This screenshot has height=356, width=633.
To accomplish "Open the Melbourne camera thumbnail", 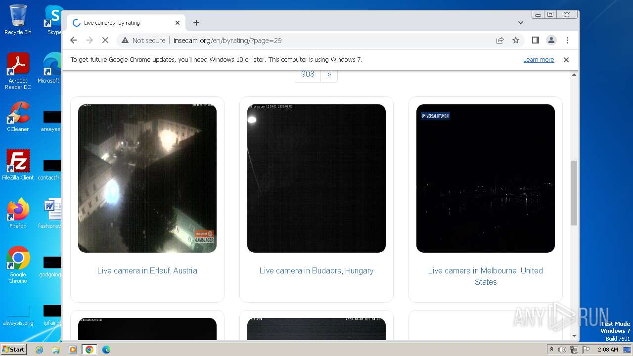I will click(x=486, y=178).
